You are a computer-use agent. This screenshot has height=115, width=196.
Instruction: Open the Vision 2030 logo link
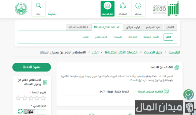(159, 9)
